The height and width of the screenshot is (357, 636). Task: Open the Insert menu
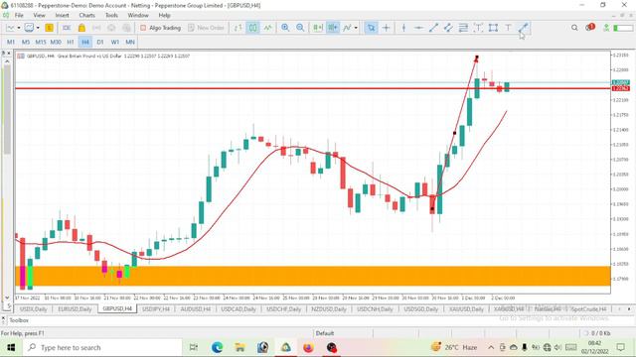coord(62,15)
